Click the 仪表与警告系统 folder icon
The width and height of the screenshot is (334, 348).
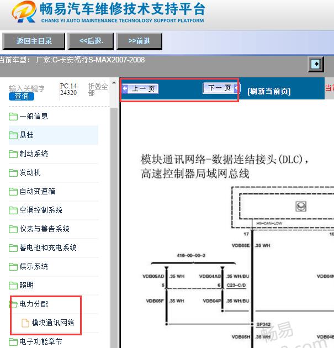pyautogui.click(x=13, y=229)
